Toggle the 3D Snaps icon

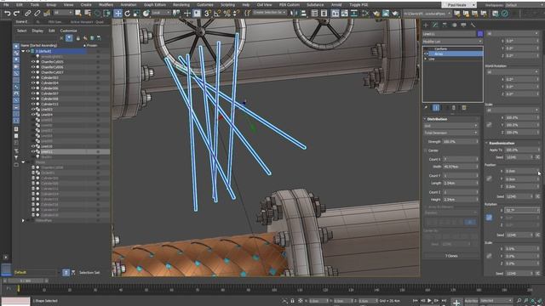tap(208, 14)
